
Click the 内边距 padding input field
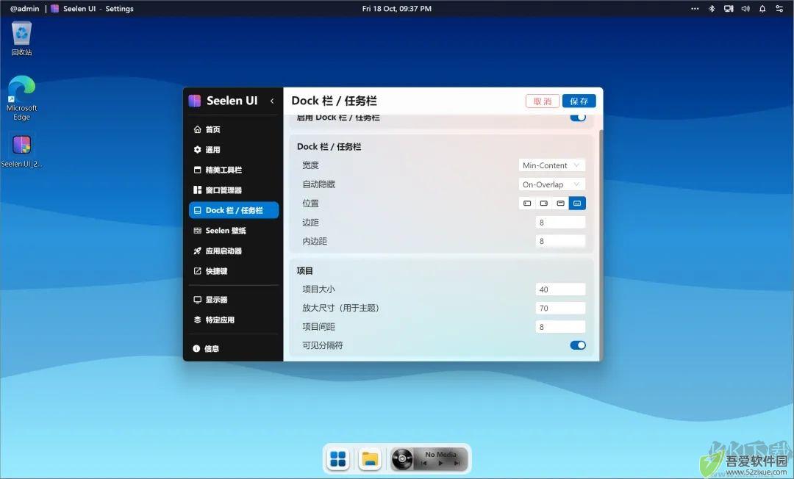(560, 241)
